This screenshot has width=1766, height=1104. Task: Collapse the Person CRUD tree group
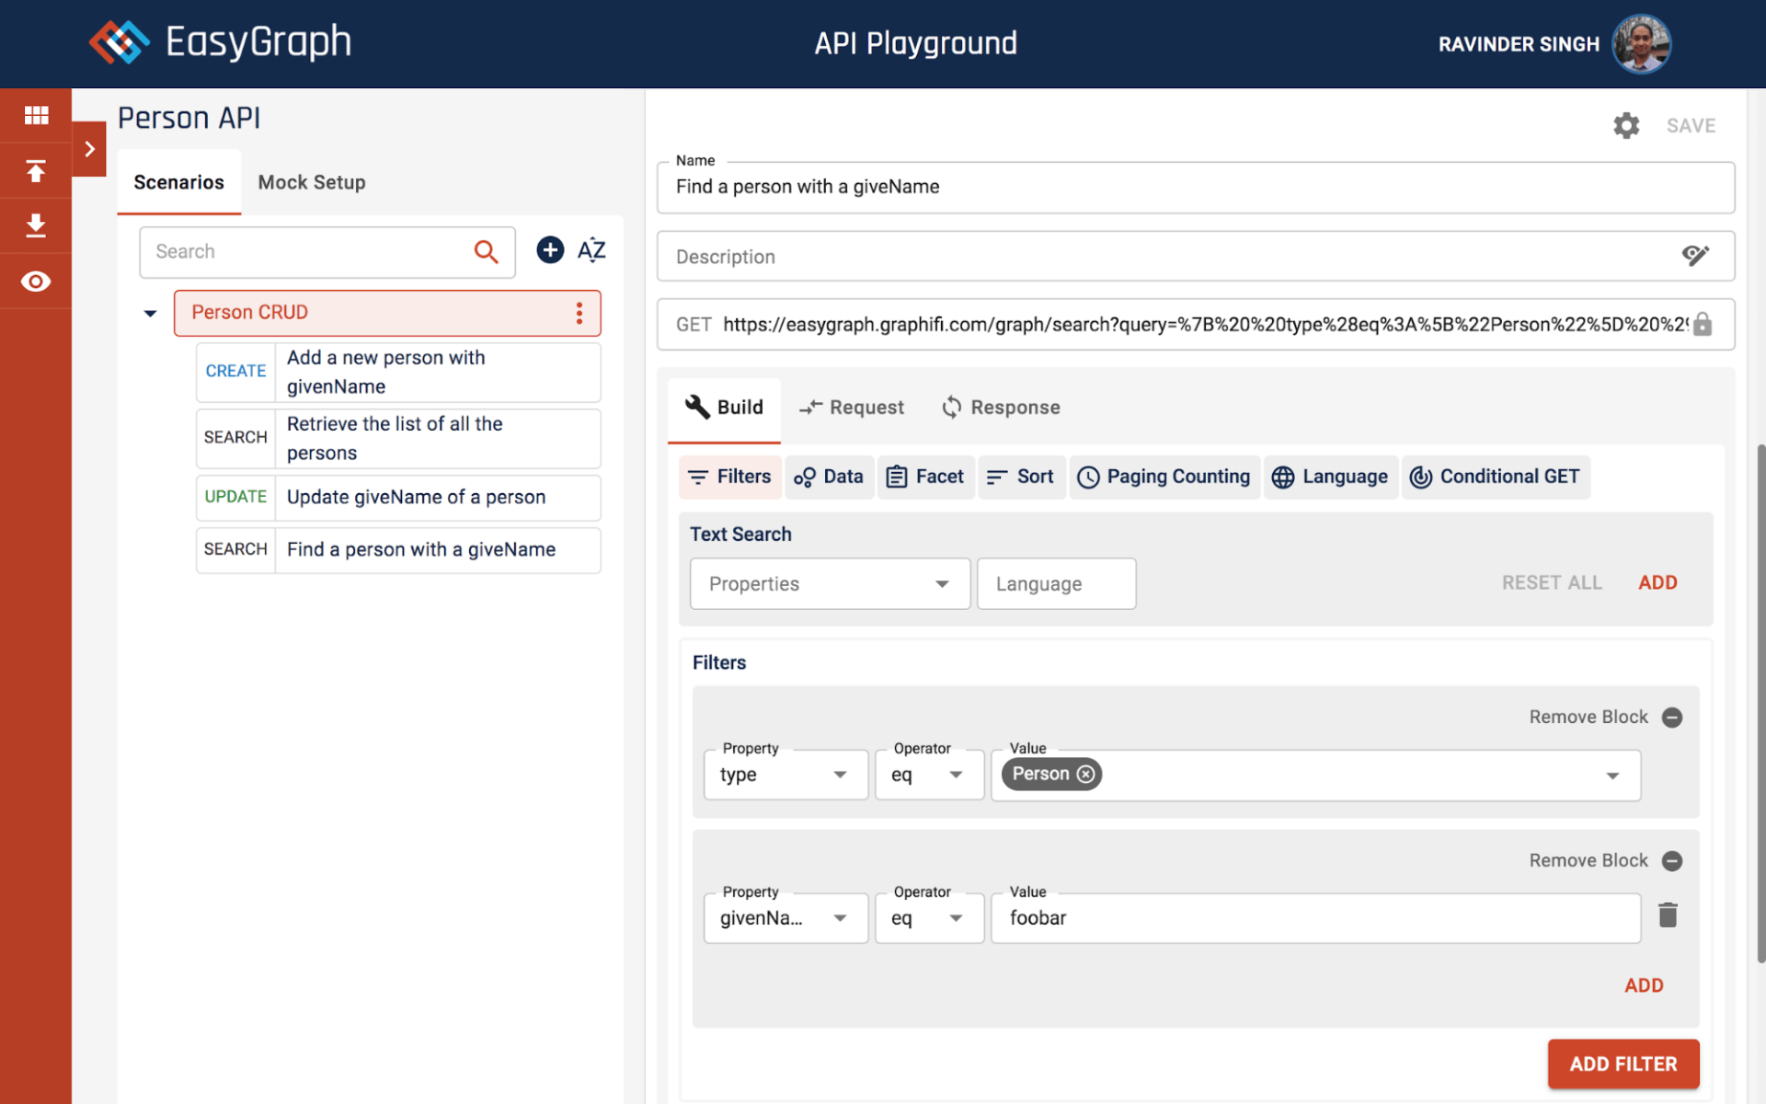[x=150, y=314]
